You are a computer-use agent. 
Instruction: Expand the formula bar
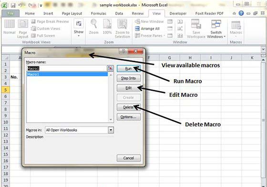tap(263, 50)
